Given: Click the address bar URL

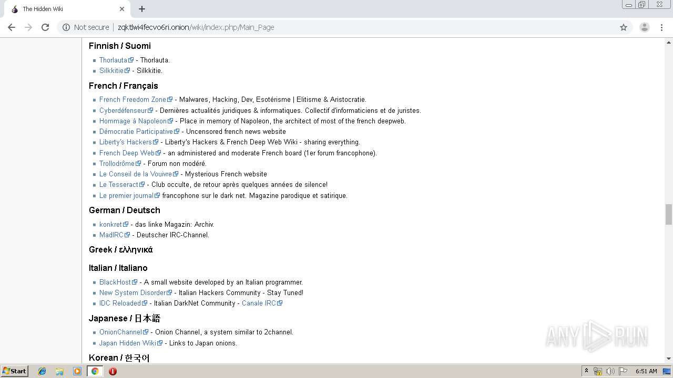Looking at the screenshot, I should (x=196, y=27).
